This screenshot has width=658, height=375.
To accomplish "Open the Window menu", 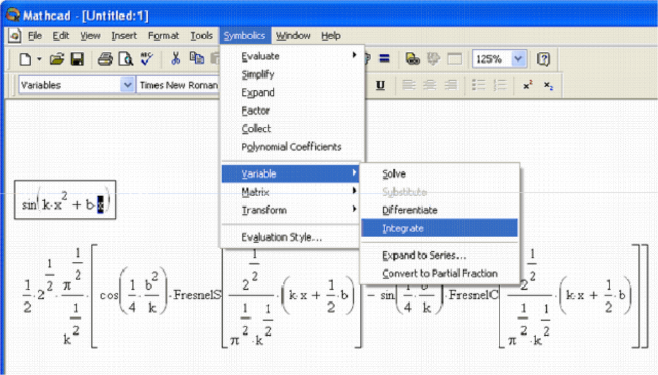I will [293, 36].
